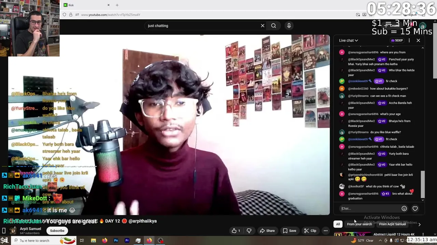This screenshot has width=437, height=245.
Task: Show next filter chips with arrow
Action: (x=419, y=224)
